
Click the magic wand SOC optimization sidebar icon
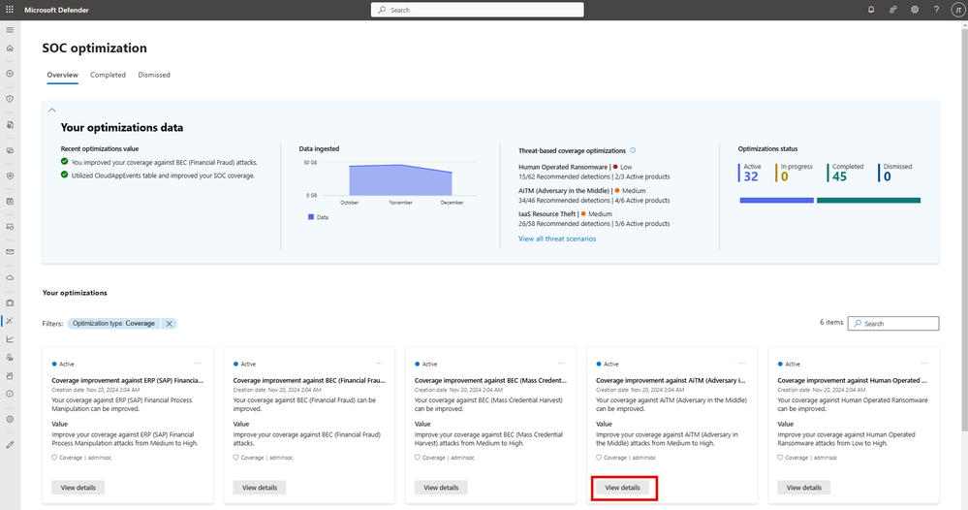point(10,321)
